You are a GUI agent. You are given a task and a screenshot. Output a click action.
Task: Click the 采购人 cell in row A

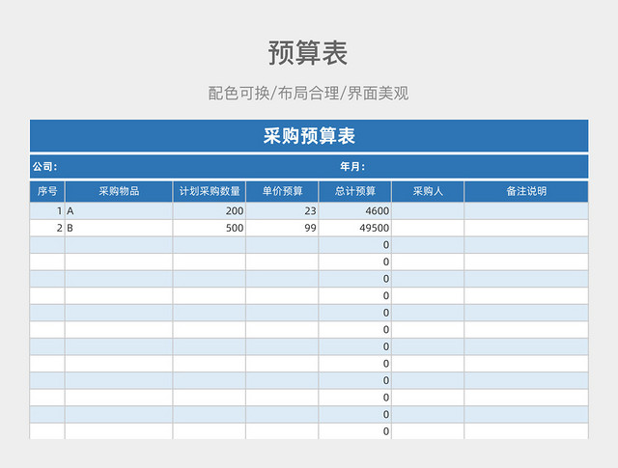pyautogui.click(x=428, y=211)
